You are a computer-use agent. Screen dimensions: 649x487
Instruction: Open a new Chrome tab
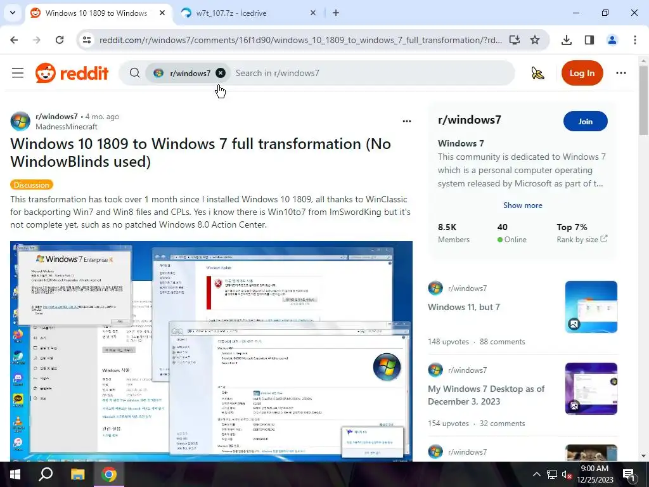click(x=336, y=13)
